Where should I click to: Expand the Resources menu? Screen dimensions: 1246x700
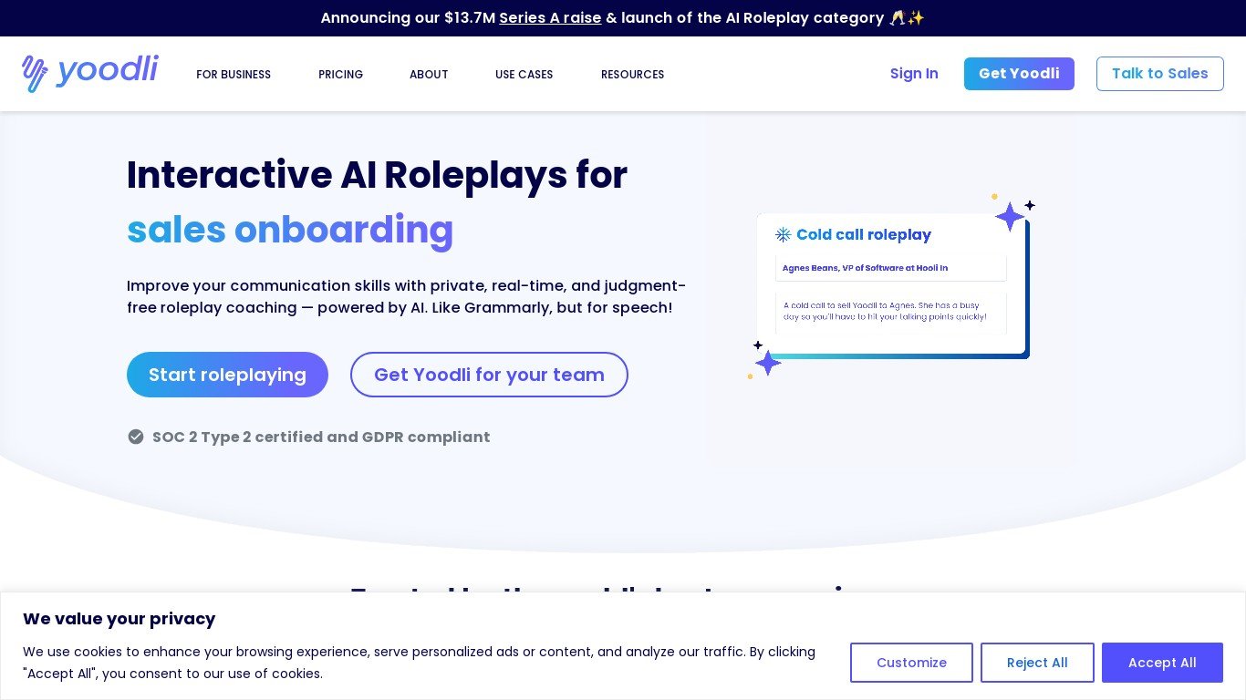tap(632, 74)
